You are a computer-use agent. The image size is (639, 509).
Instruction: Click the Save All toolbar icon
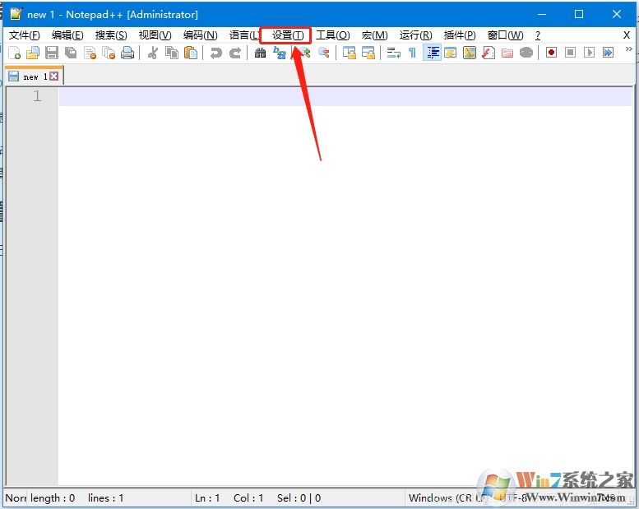click(x=71, y=53)
